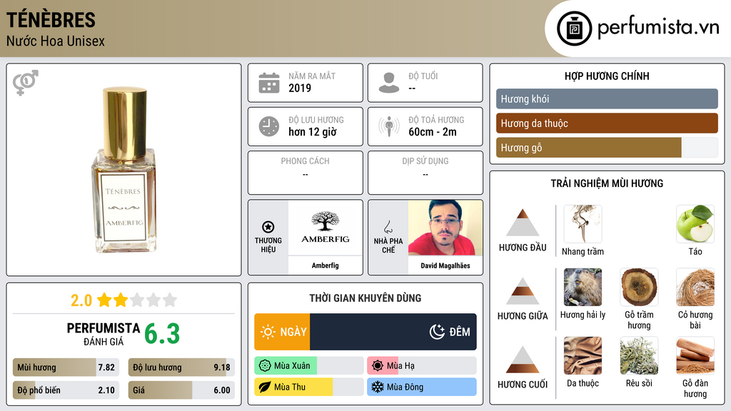Click the Hợp hương chính heading
This screenshot has height=411, width=731.
tap(607, 76)
